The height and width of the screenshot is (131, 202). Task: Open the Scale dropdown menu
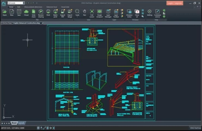(77, 13)
